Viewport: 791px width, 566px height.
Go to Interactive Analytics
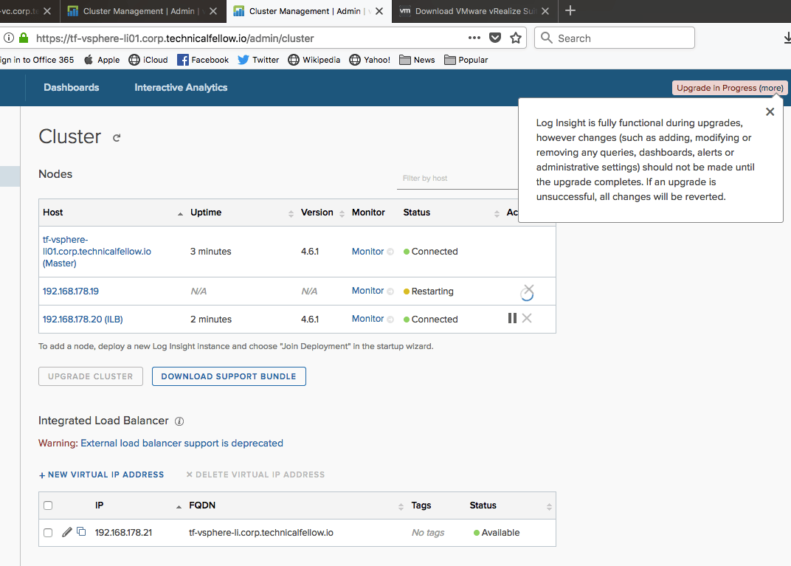pos(181,87)
